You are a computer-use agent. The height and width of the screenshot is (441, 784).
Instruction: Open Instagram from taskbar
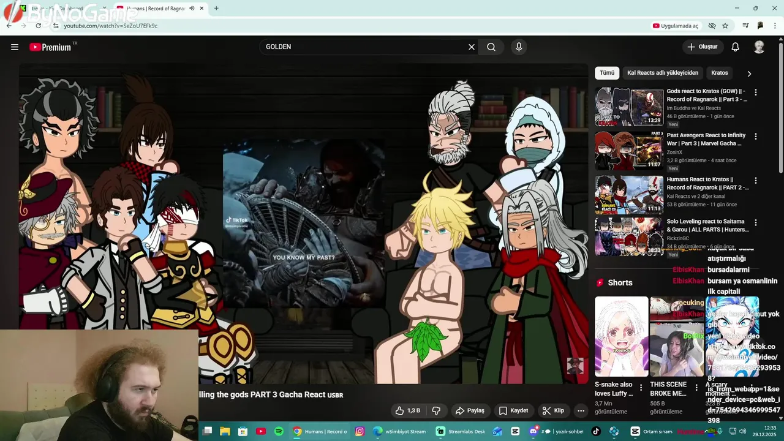(x=360, y=431)
